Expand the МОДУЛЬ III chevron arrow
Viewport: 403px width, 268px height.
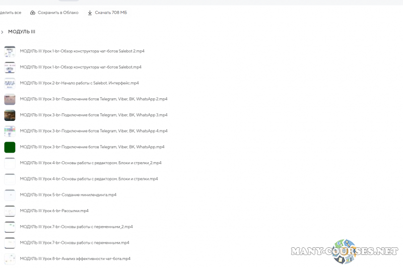[x=3, y=32]
